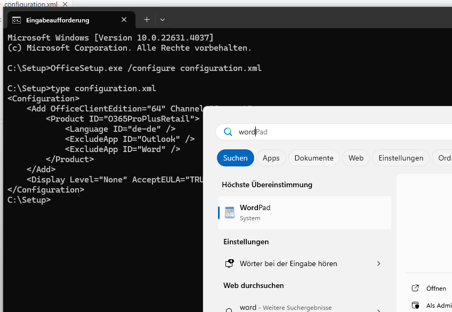This screenshot has height=312, width=452.
Task: Open web result 'word - Weitere Suchergebnisse'
Action: point(305,308)
